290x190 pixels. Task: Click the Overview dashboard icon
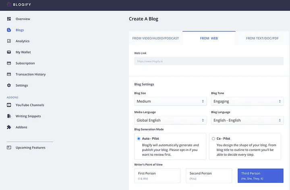coord(9,19)
